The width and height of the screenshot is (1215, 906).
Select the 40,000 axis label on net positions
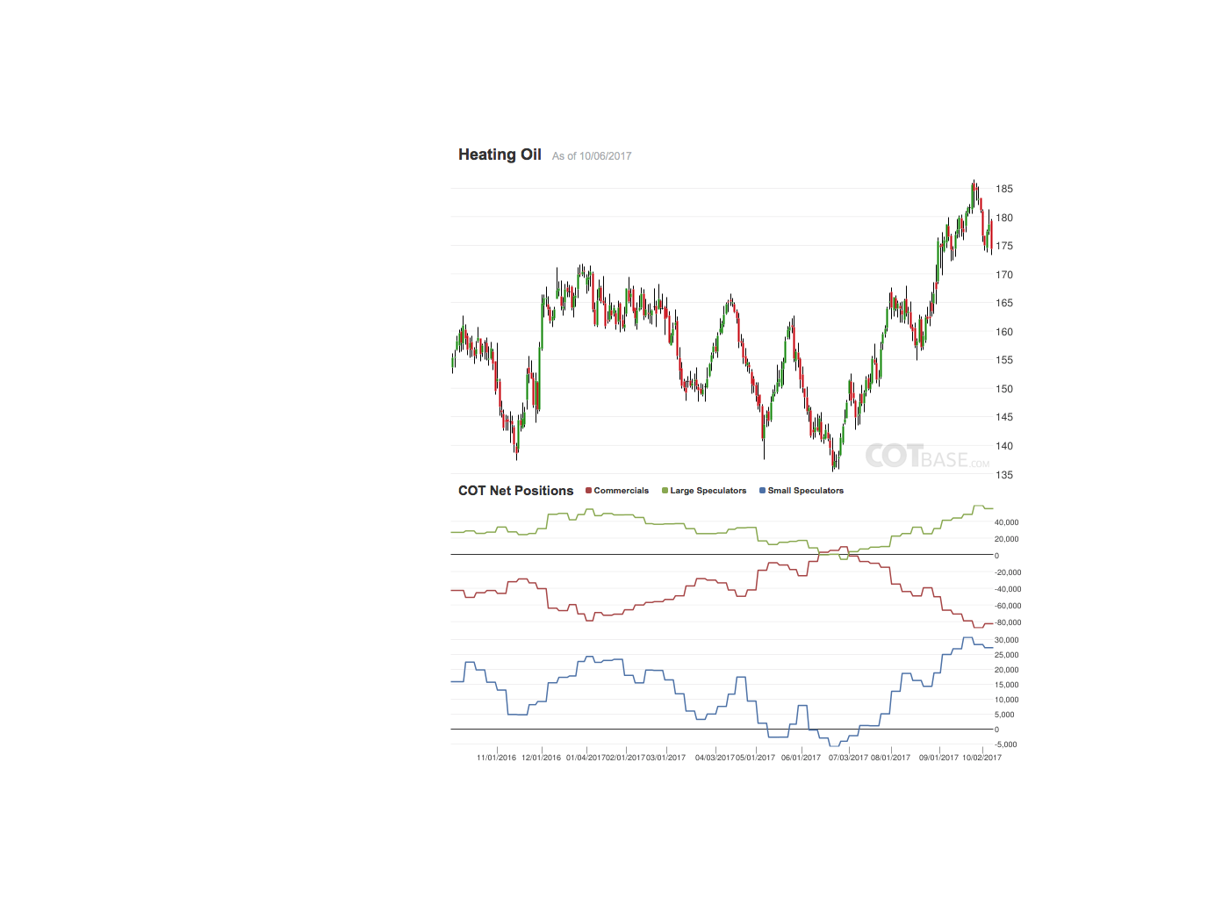point(1006,521)
